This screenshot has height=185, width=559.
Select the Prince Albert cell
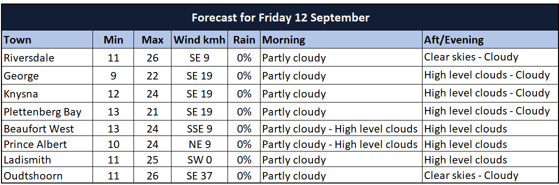(x=46, y=144)
